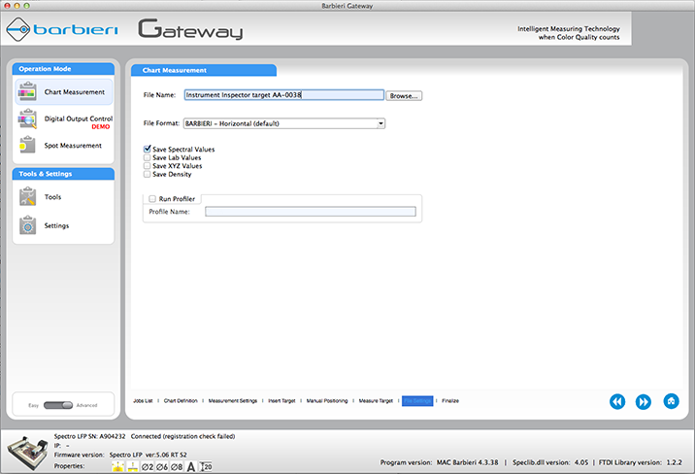Open the Settings gear clipboard icon

click(x=27, y=224)
